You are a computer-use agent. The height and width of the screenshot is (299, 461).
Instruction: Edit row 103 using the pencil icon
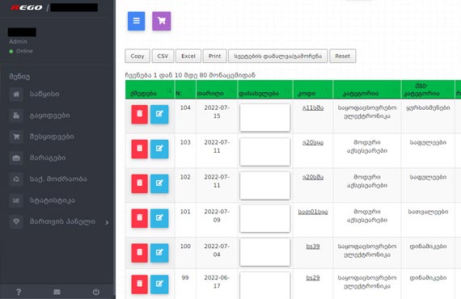tap(159, 149)
